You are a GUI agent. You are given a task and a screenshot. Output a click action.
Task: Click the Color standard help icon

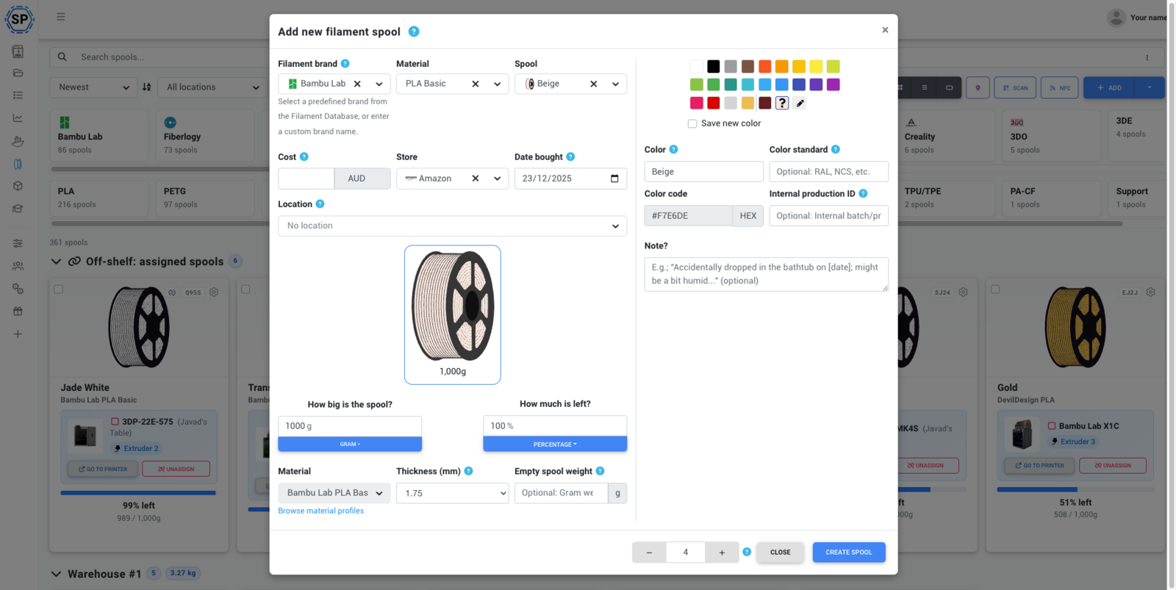coord(836,149)
